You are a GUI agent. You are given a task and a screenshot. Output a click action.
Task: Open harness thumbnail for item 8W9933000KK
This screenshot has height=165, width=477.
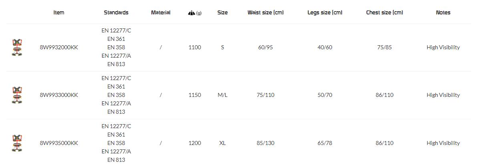(17, 95)
